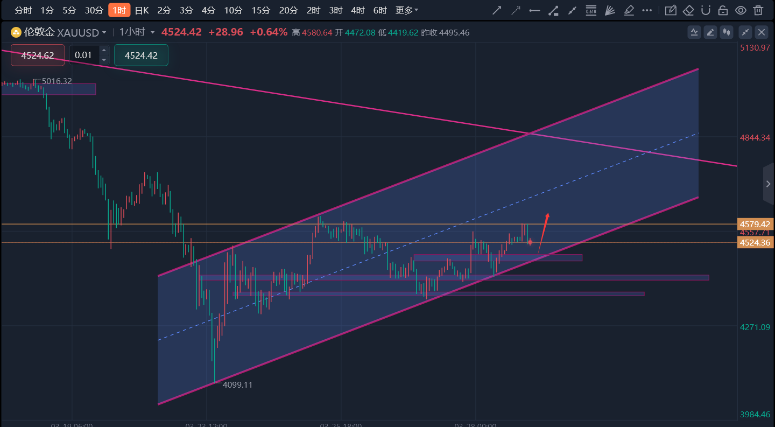Image resolution: width=775 pixels, height=427 pixels.
Task: Choose the Fibonacci 0.618 retracement tool
Action: (591, 10)
